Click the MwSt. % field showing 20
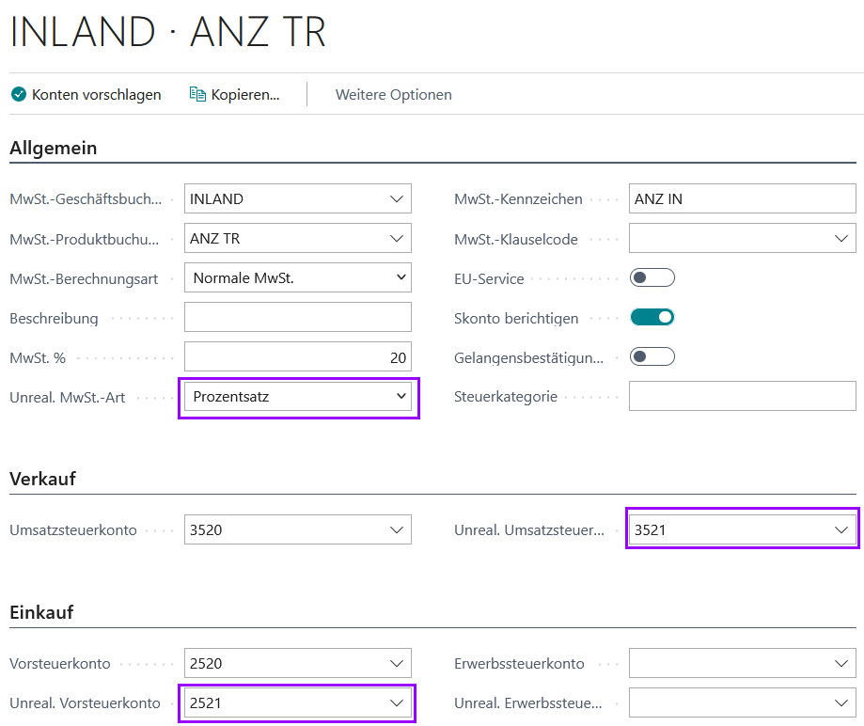This screenshot has width=864, height=726. (x=297, y=356)
